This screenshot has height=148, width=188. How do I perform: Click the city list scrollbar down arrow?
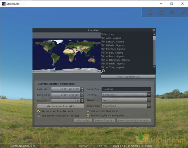click(154, 67)
